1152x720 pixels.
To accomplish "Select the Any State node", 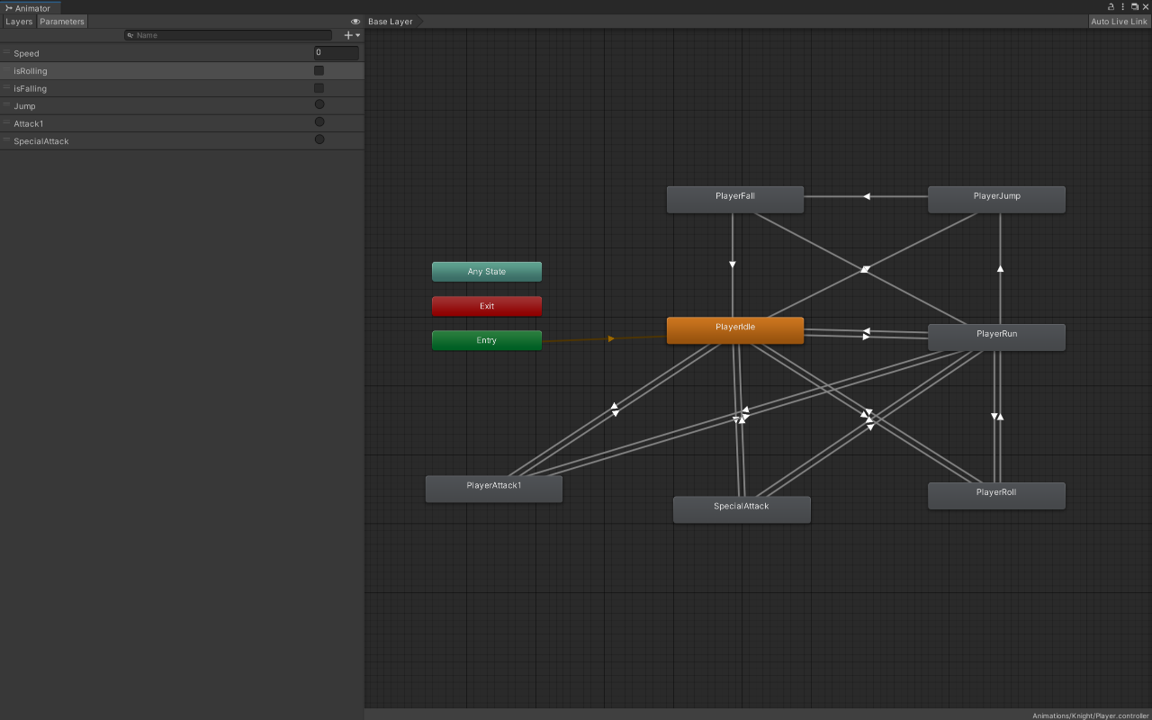I will [487, 272].
